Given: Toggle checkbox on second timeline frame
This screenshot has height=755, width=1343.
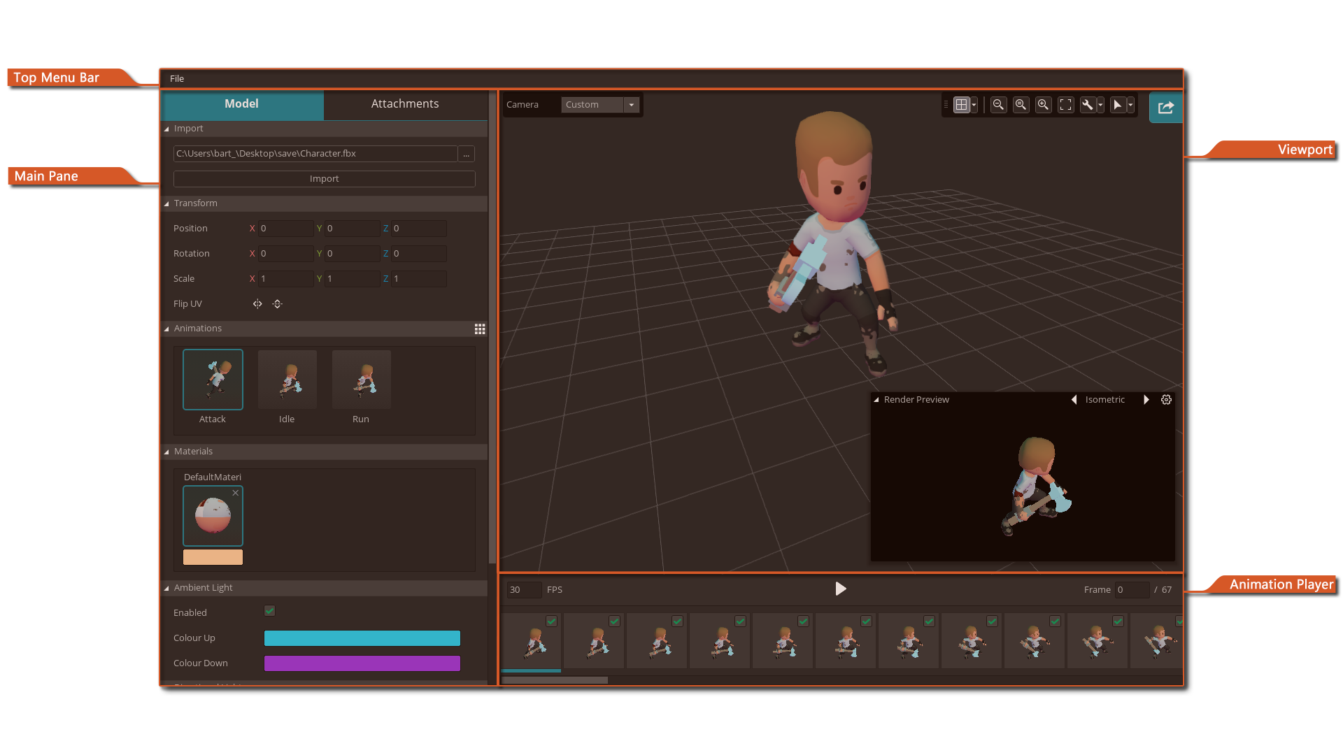Looking at the screenshot, I should (614, 621).
